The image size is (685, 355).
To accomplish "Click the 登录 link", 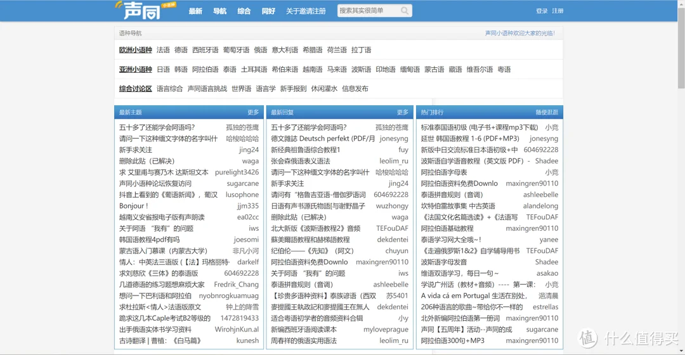I will [542, 11].
